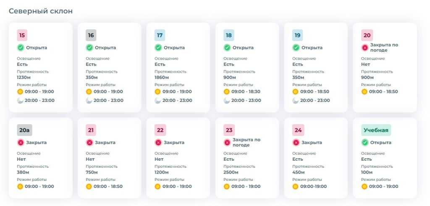The image size is (430, 206).
Task: Click the Северный склон heading
Action: click(41, 11)
